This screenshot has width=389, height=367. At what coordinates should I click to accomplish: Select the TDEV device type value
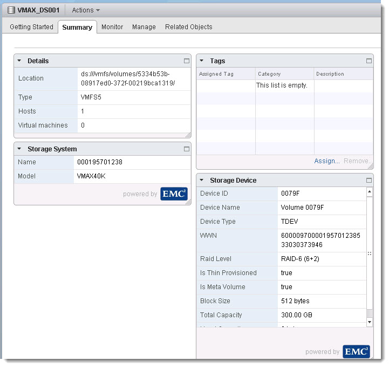coord(290,222)
